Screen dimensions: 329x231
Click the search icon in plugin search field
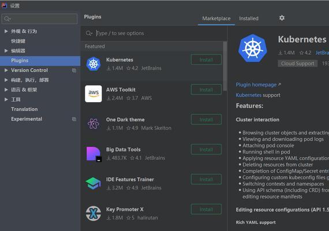(89, 33)
